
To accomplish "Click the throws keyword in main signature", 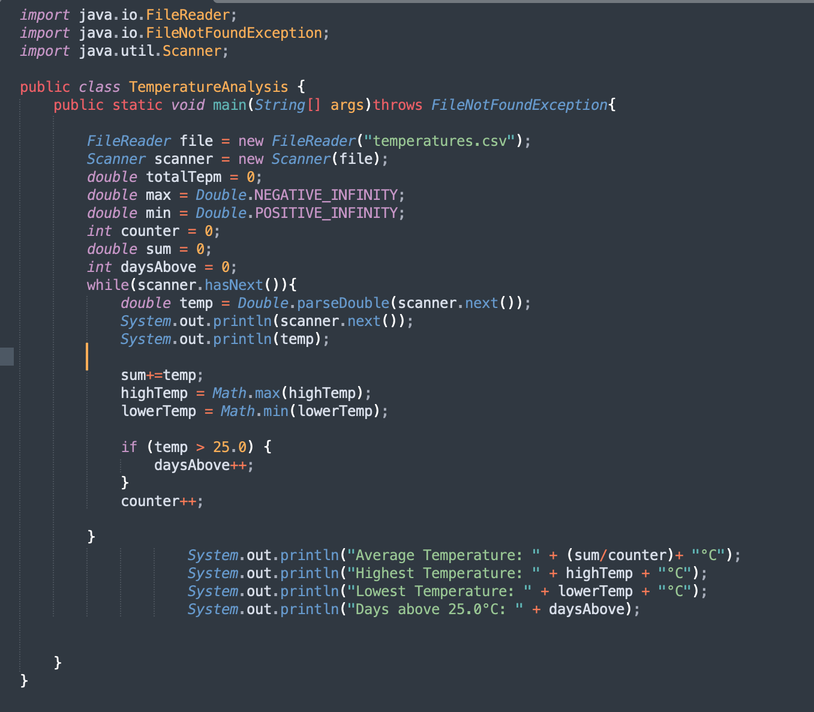I will pyautogui.click(x=398, y=105).
